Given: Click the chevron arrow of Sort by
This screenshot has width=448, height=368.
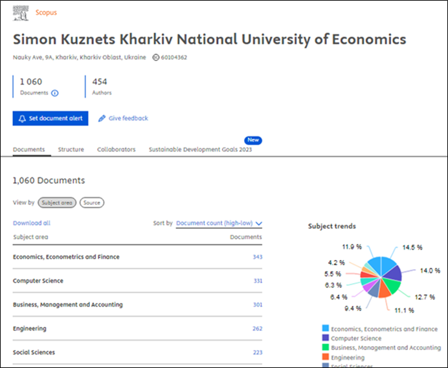Looking at the screenshot, I should 258,224.
